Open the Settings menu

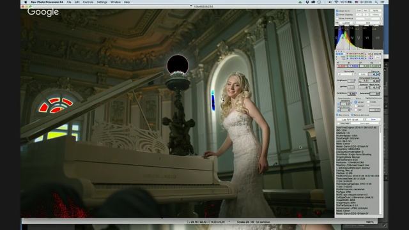point(102,2)
